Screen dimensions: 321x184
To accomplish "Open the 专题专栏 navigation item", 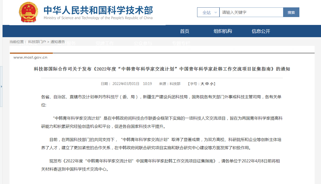I will [x=181, y=44].
